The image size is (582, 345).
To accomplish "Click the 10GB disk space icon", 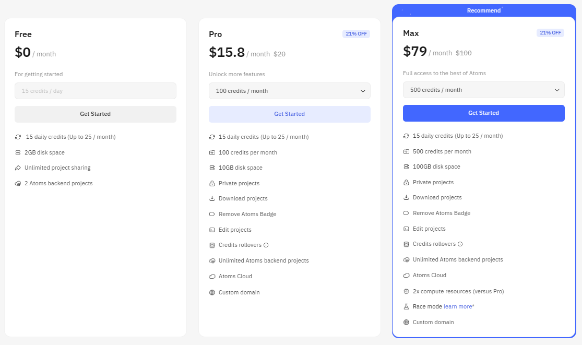I will pos(212,168).
